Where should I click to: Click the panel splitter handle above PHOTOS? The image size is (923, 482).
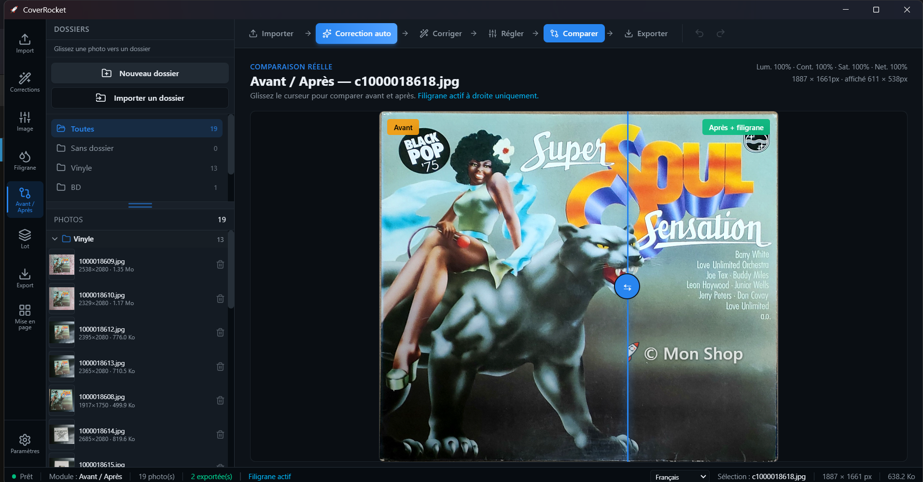[x=140, y=205]
